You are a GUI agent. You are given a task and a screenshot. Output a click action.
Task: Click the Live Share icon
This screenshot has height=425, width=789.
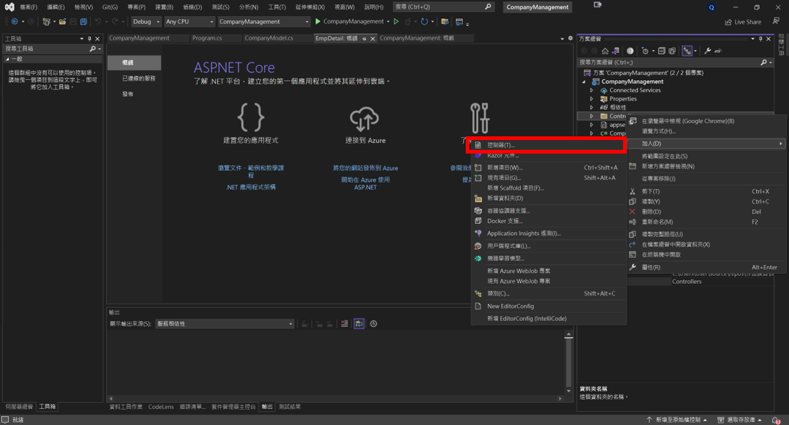point(743,22)
